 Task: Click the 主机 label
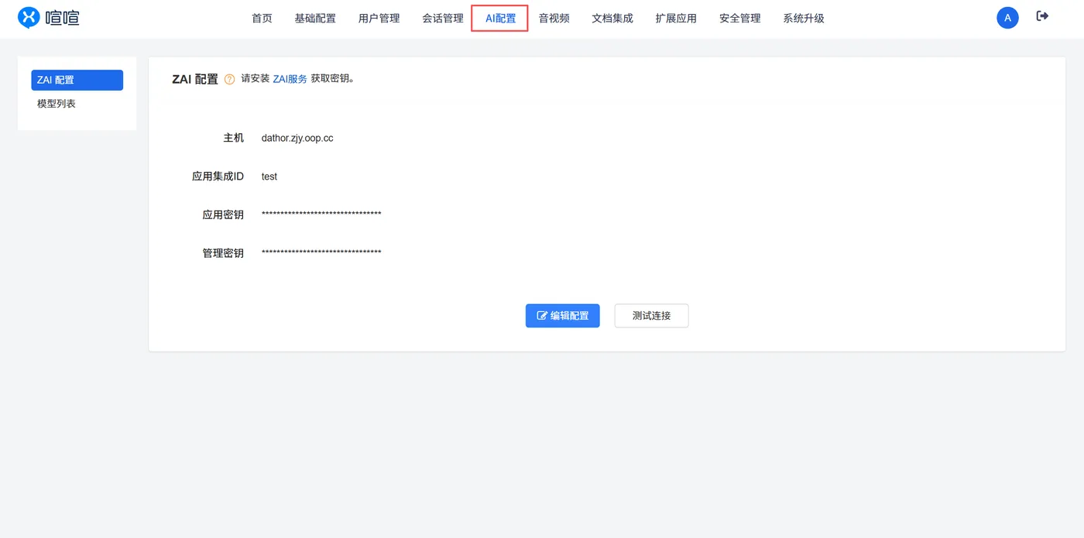tap(234, 138)
